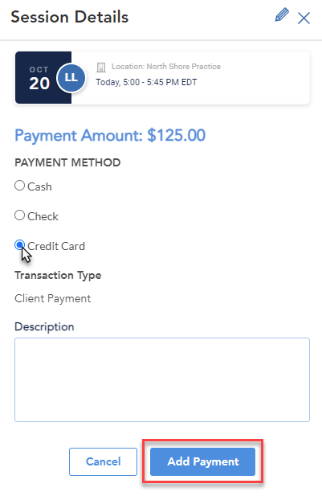This screenshot has width=322, height=500.
Task: Click the Description field label
Action: 44,327
